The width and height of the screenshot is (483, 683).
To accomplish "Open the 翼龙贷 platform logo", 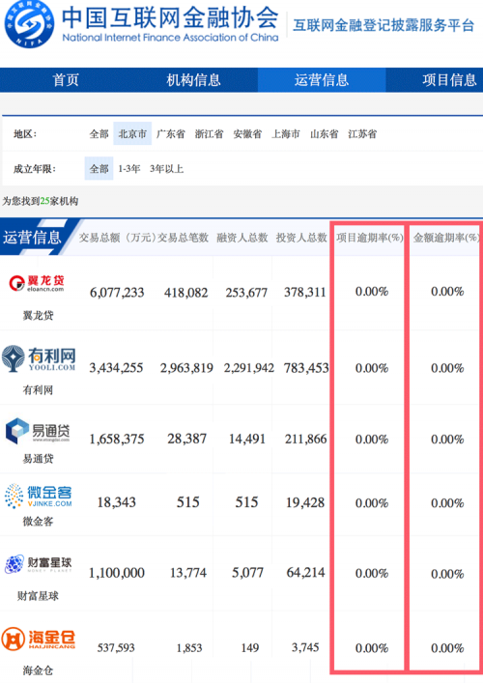I will point(37,283).
